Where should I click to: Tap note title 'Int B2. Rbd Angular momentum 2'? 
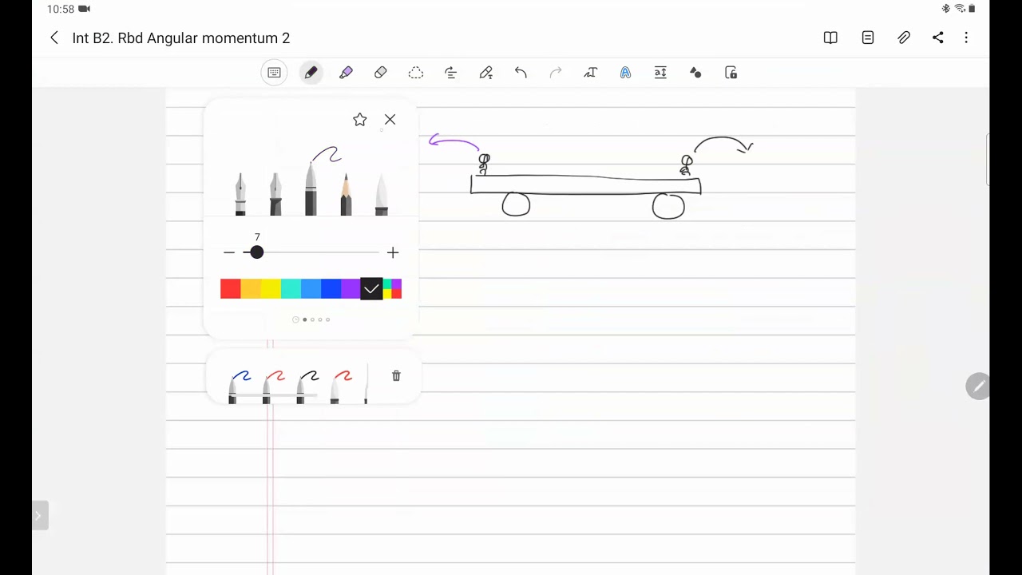coord(181,38)
